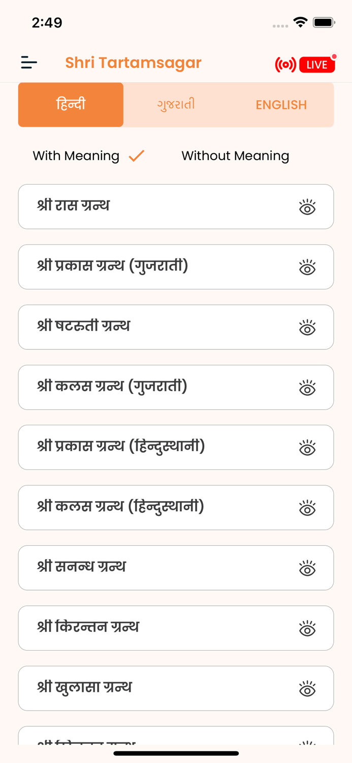Keep With Meaning selected by clicking it
Screen dimensions: 352x763
tap(75, 156)
